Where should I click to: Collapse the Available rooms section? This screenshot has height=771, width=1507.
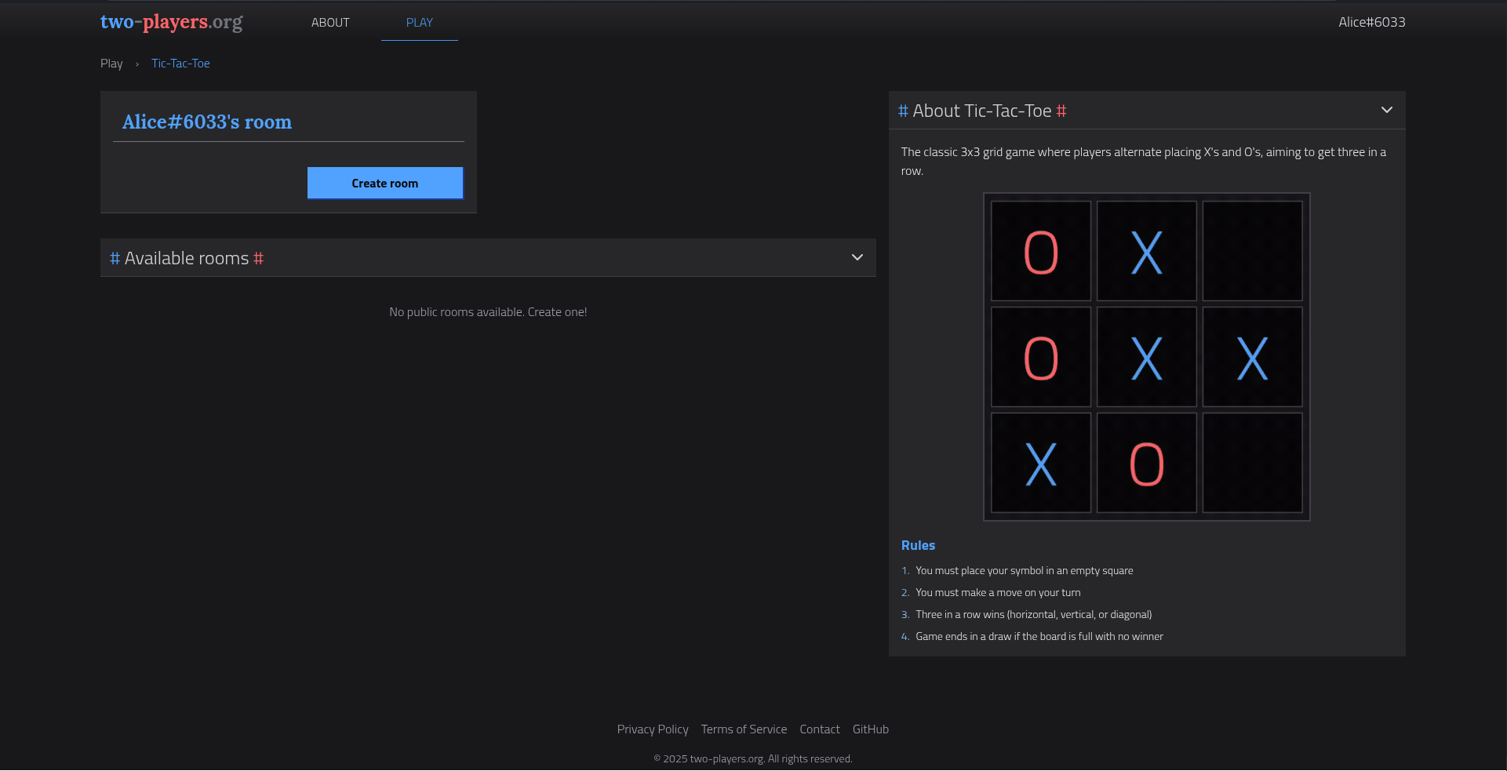coord(857,257)
